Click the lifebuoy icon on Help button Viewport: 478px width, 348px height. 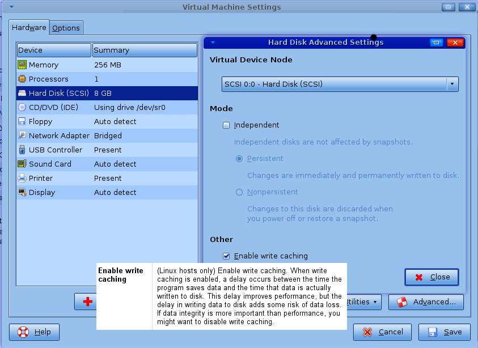pyautogui.click(x=23, y=332)
